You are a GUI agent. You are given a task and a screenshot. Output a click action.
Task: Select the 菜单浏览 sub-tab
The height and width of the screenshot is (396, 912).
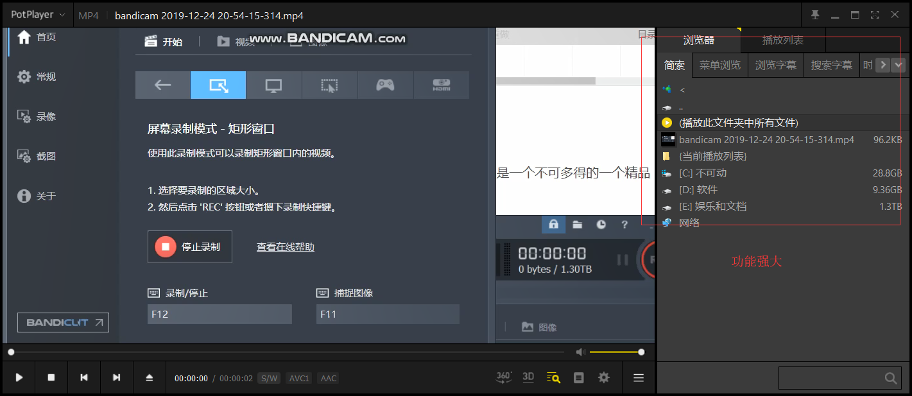720,65
